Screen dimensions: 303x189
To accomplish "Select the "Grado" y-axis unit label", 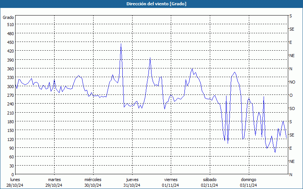I will 8,17.
